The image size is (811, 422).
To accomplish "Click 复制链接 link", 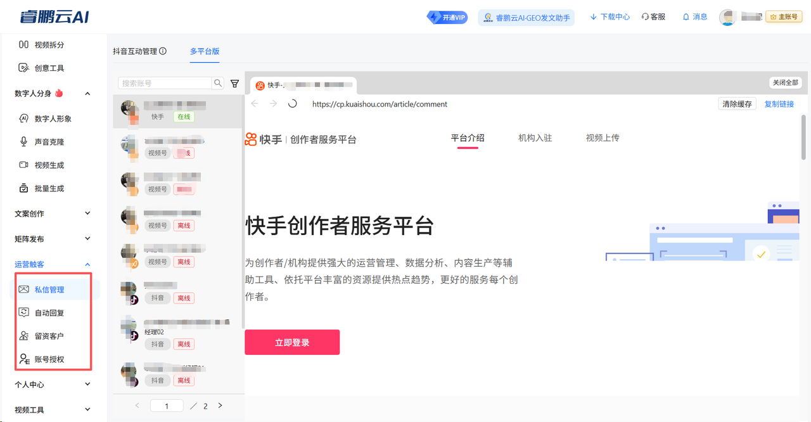I will [779, 104].
